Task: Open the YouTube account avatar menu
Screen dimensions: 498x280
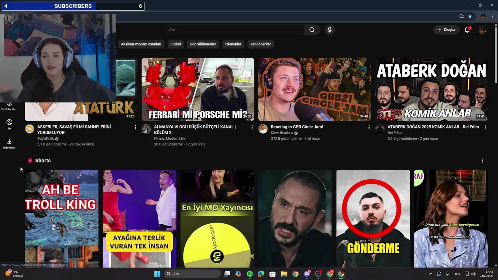Action: pyautogui.click(x=482, y=30)
